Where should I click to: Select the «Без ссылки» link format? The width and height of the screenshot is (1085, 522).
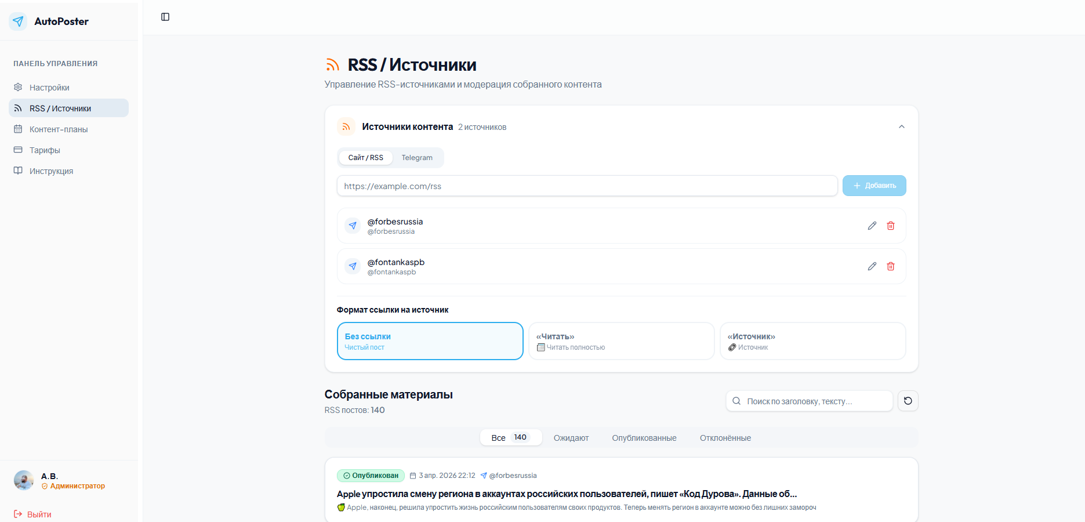coord(430,341)
